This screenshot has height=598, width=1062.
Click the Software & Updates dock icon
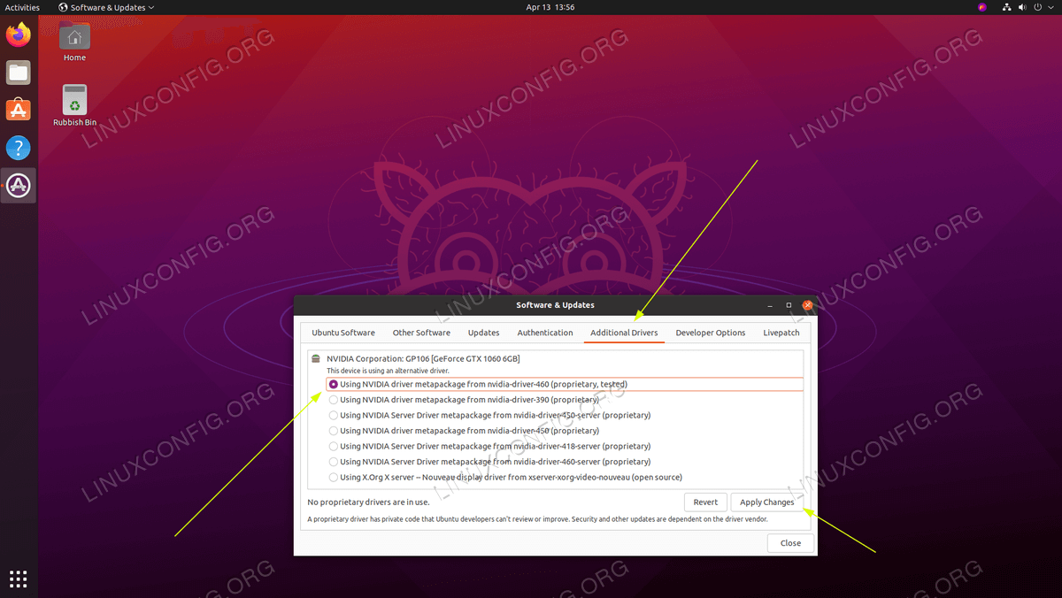pyautogui.click(x=18, y=186)
